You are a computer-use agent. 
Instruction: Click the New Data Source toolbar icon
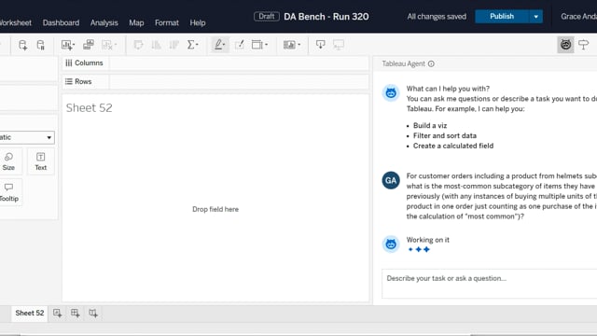click(22, 45)
